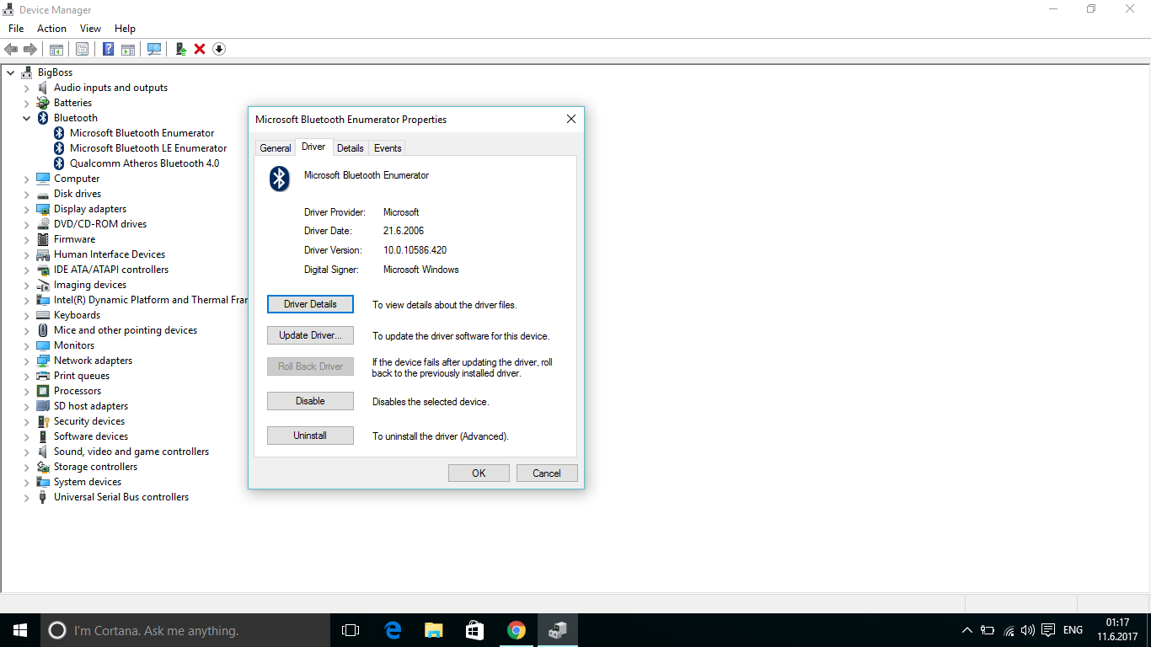Switch to the Events tab
The width and height of the screenshot is (1151, 647).
coord(388,148)
